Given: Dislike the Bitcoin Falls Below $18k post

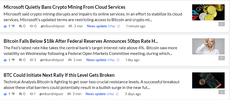Looking at the screenshot, I should click(13, 60).
